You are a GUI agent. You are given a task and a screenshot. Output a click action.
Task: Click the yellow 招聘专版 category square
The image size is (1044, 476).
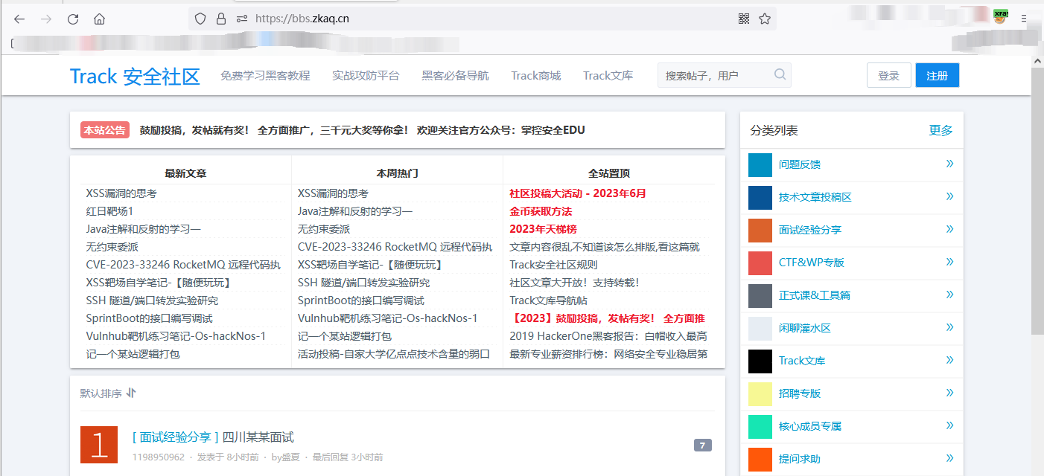pos(760,393)
